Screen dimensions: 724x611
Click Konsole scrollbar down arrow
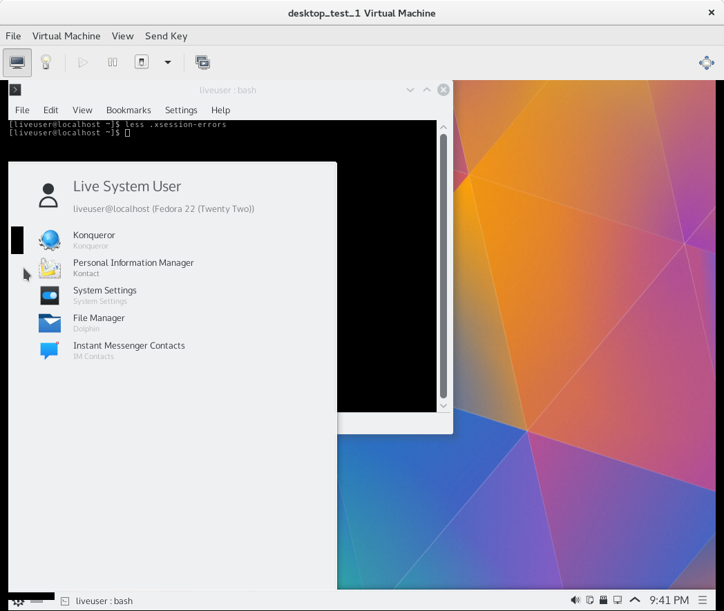444,406
